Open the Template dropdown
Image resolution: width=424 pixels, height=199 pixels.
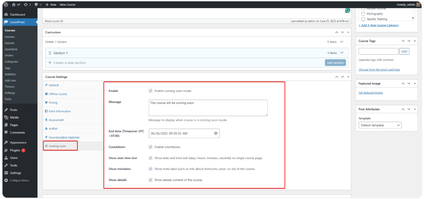click(380, 125)
